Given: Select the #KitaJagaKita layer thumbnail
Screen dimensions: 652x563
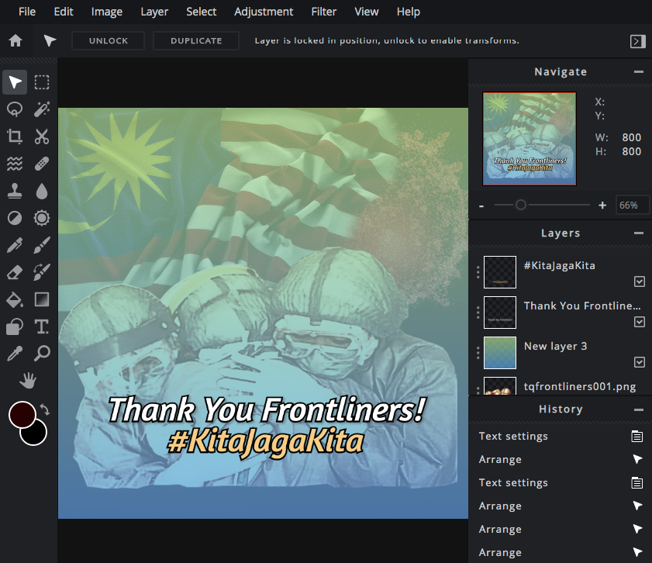Looking at the screenshot, I should (500, 272).
